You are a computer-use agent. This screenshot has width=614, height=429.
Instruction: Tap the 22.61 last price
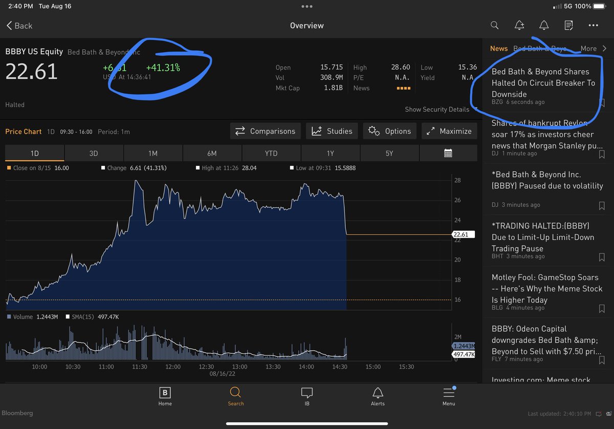(31, 71)
